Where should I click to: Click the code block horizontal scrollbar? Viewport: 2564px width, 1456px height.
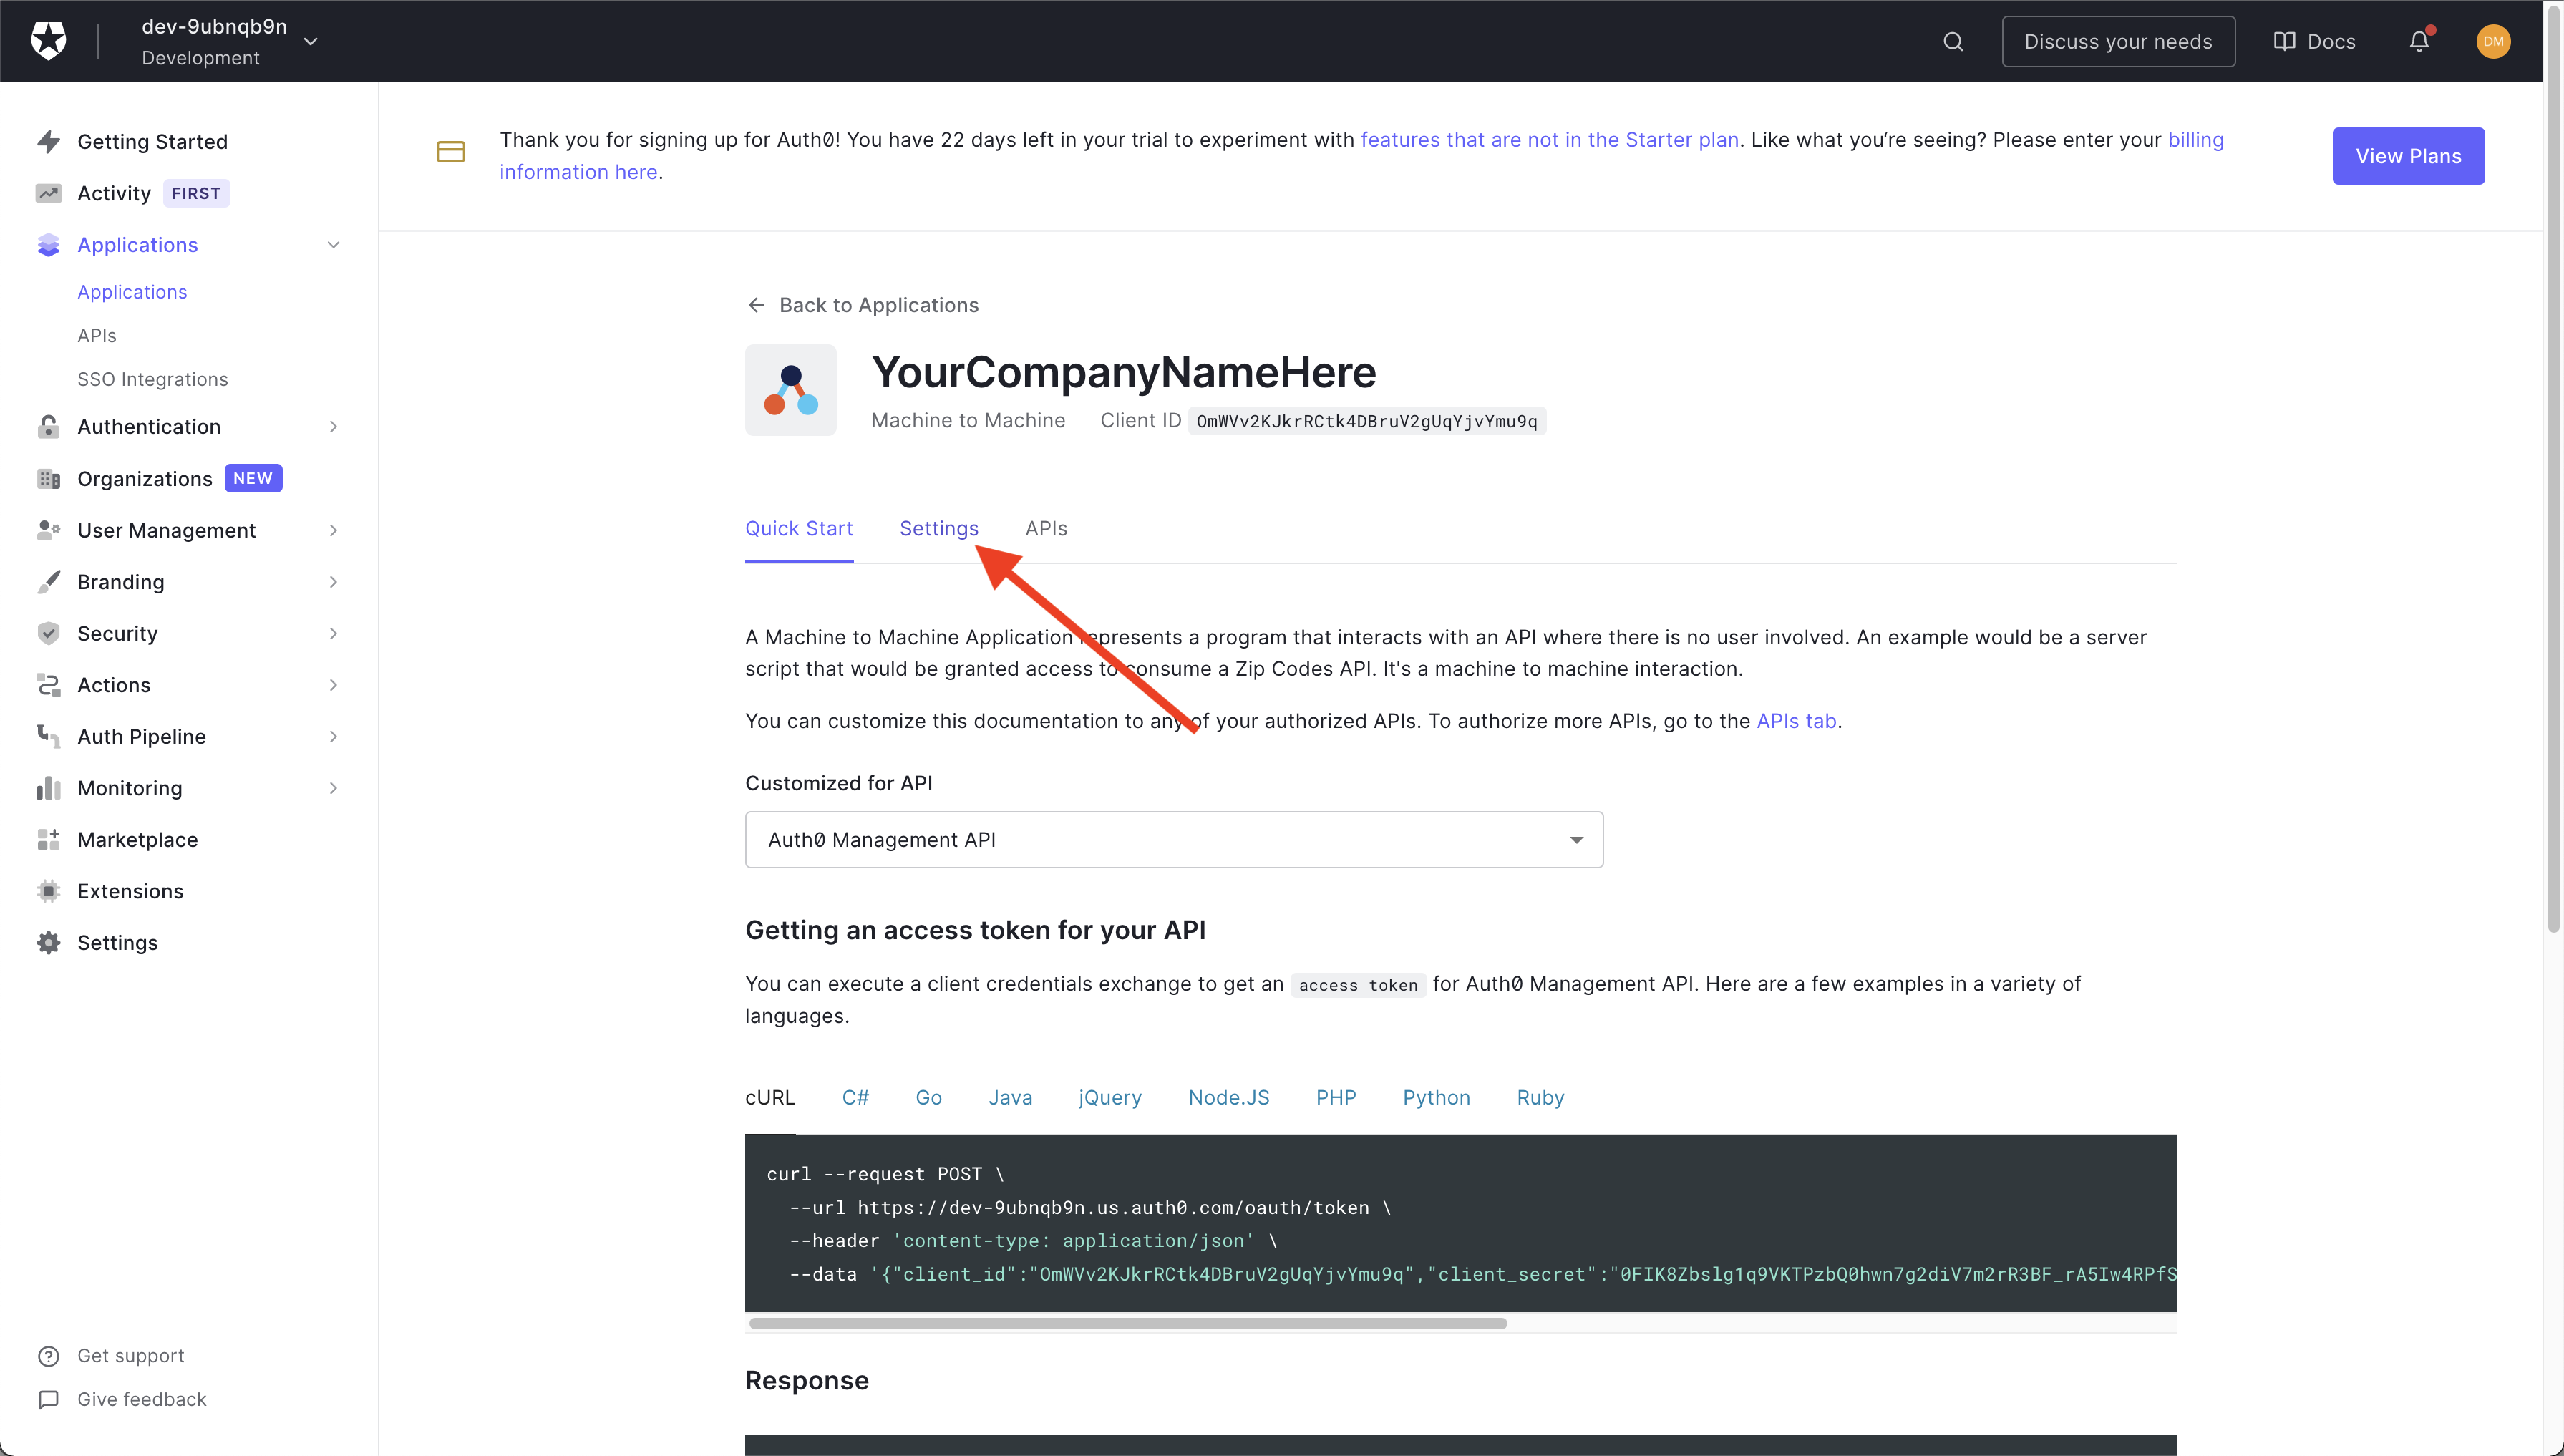point(1127,1323)
